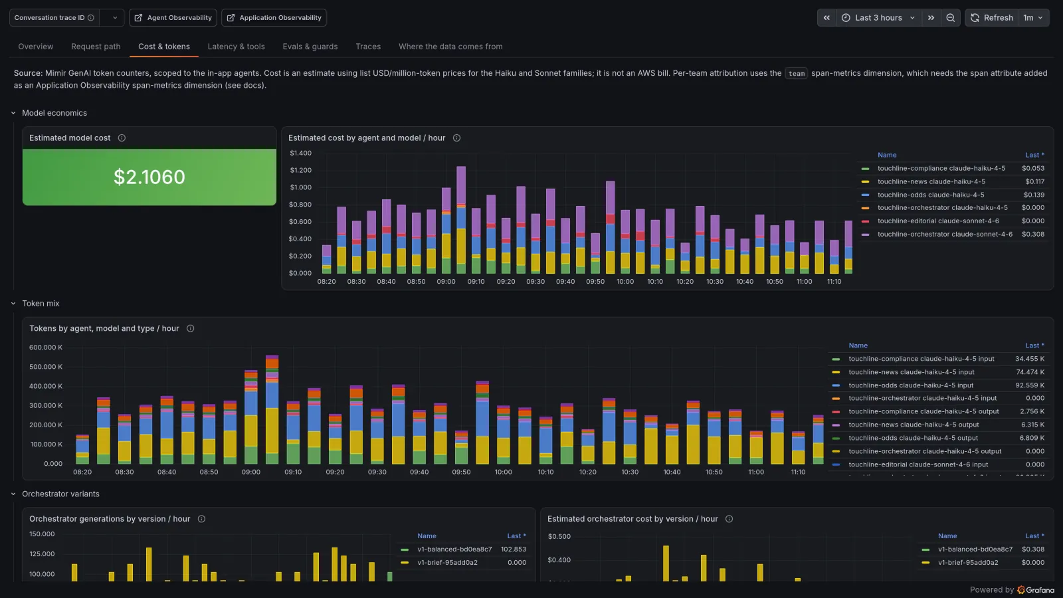Click info icon beside Tokens by agent, model and type
This screenshot has width=1063, height=598.
pyautogui.click(x=190, y=328)
